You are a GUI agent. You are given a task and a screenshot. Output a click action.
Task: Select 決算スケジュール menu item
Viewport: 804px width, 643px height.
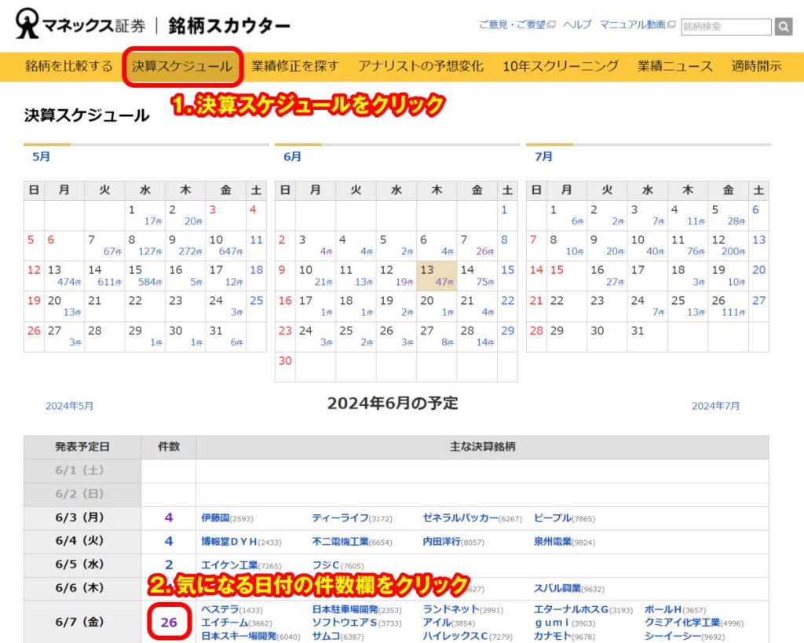pos(182,66)
